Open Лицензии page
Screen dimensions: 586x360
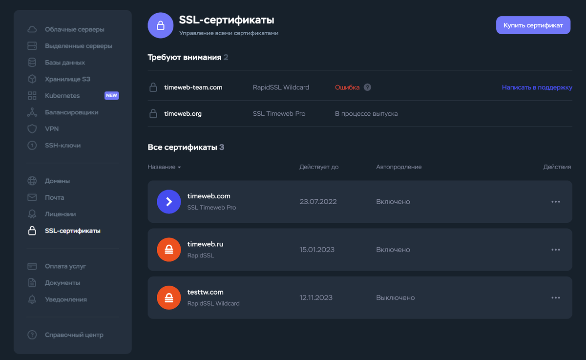60,214
